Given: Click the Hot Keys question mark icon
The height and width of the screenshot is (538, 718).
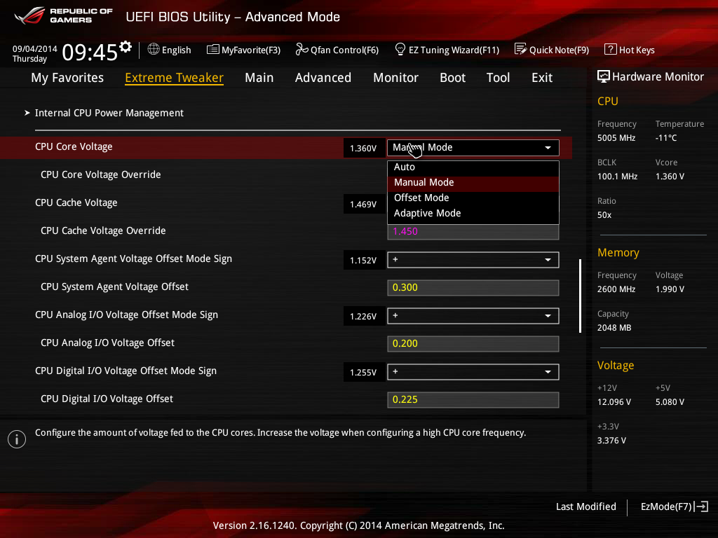Looking at the screenshot, I should point(611,49).
